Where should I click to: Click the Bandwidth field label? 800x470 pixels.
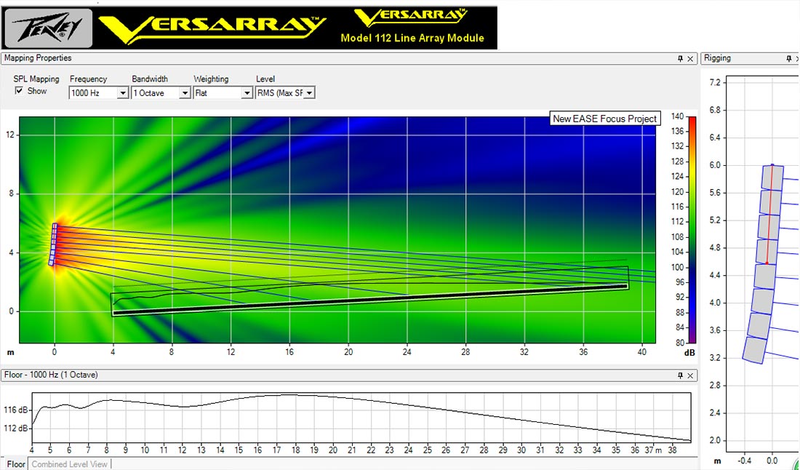coord(150,79)
